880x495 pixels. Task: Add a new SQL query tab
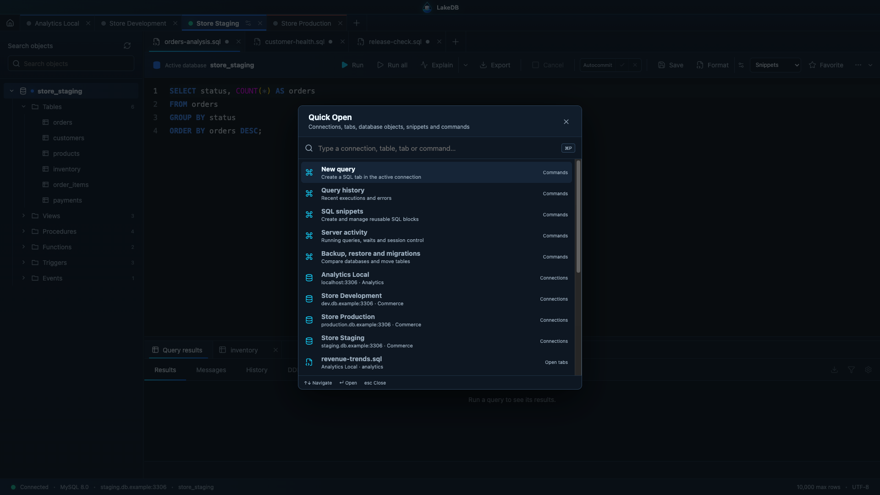coord(456,42)
